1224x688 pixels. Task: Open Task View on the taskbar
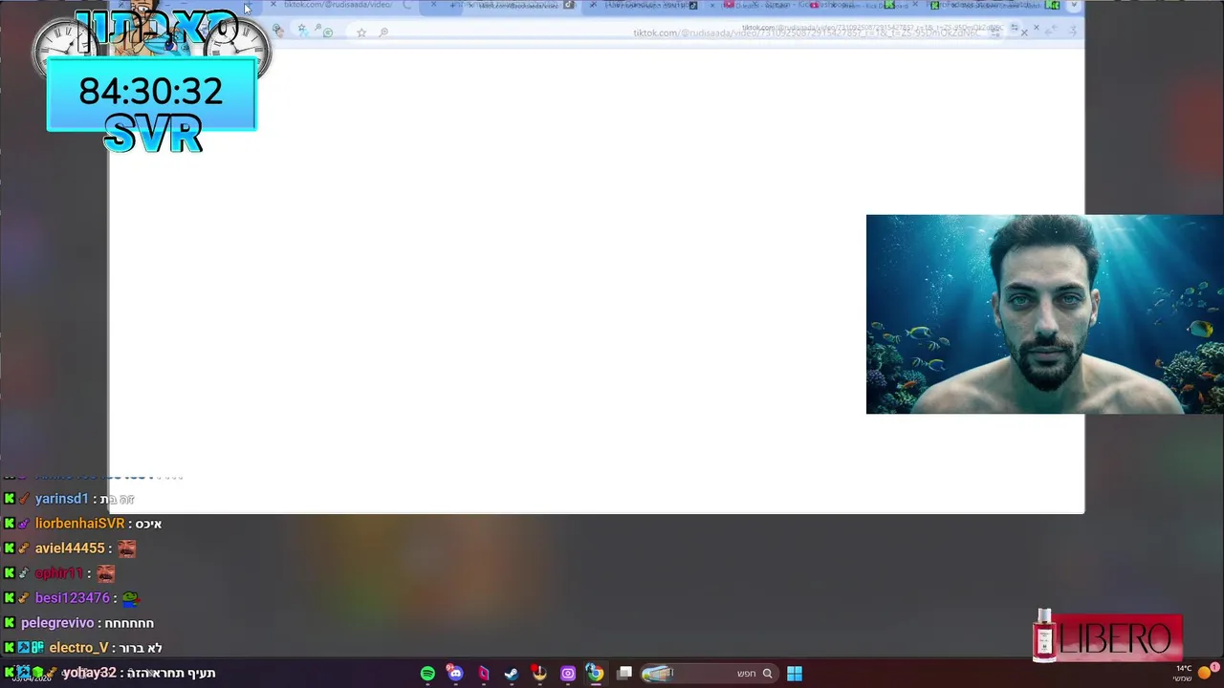[x=624, y=674]
